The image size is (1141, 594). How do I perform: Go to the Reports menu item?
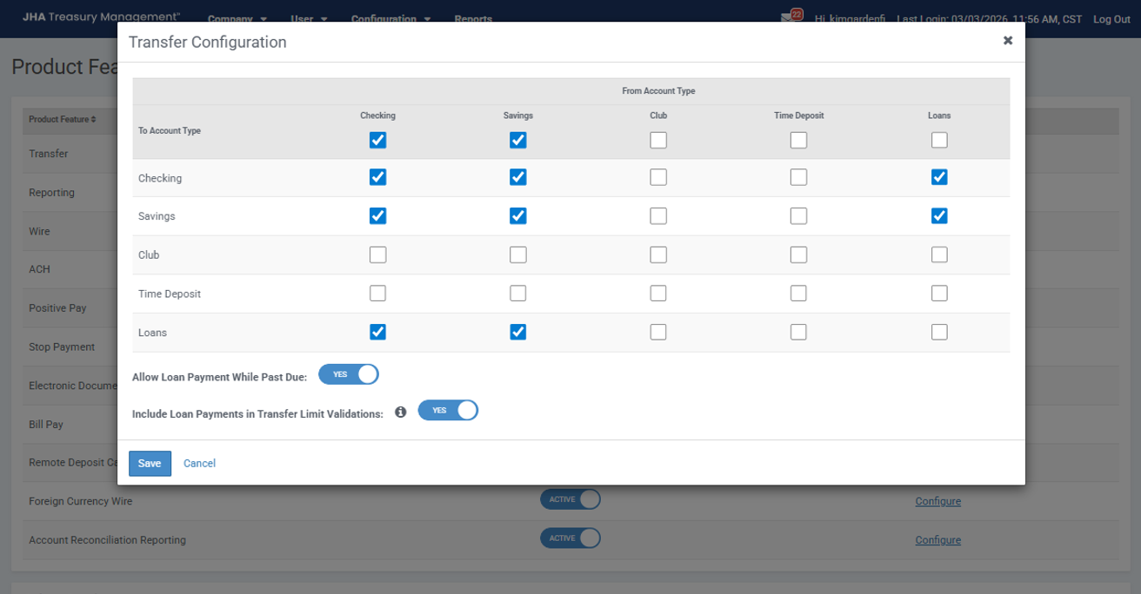(x=473, y=19)
